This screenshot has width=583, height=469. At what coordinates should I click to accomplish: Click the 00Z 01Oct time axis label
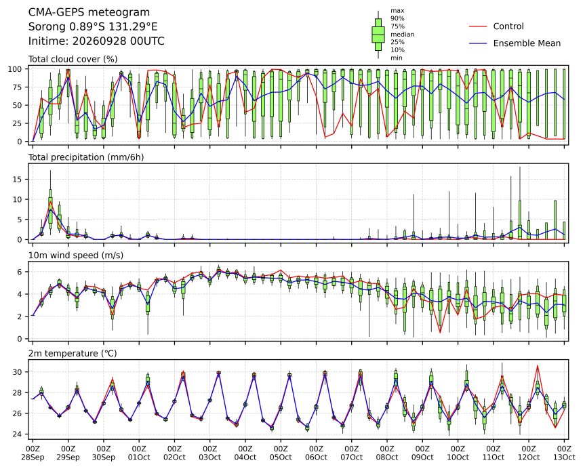click(x=139, y=453)
